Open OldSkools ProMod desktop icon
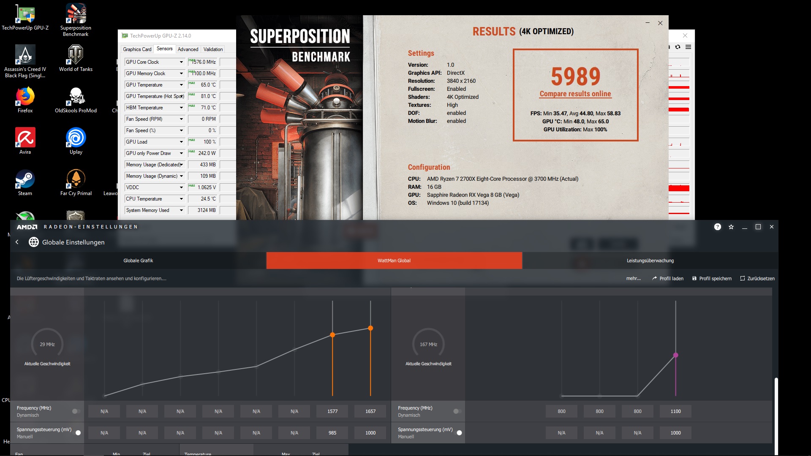811x456 pixels. [76, 100]
